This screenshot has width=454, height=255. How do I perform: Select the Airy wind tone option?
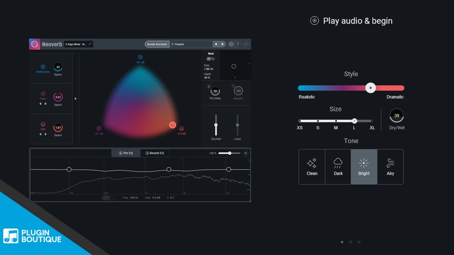[x=390, y=167]
